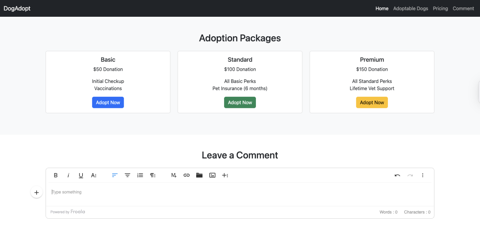This screenshot has width=480, height=233.
Task: Open the font size options via A dropdown
Action: click(x=94, y=175)
